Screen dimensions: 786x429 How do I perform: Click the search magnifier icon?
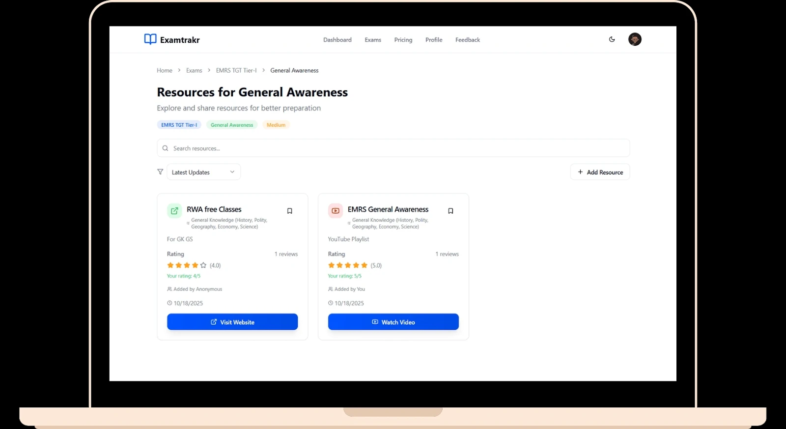pos(166,148)
